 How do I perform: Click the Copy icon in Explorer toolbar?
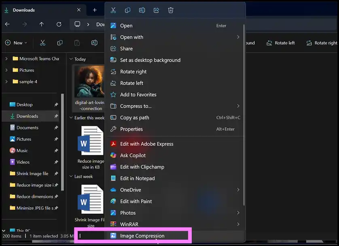point(60,43)
